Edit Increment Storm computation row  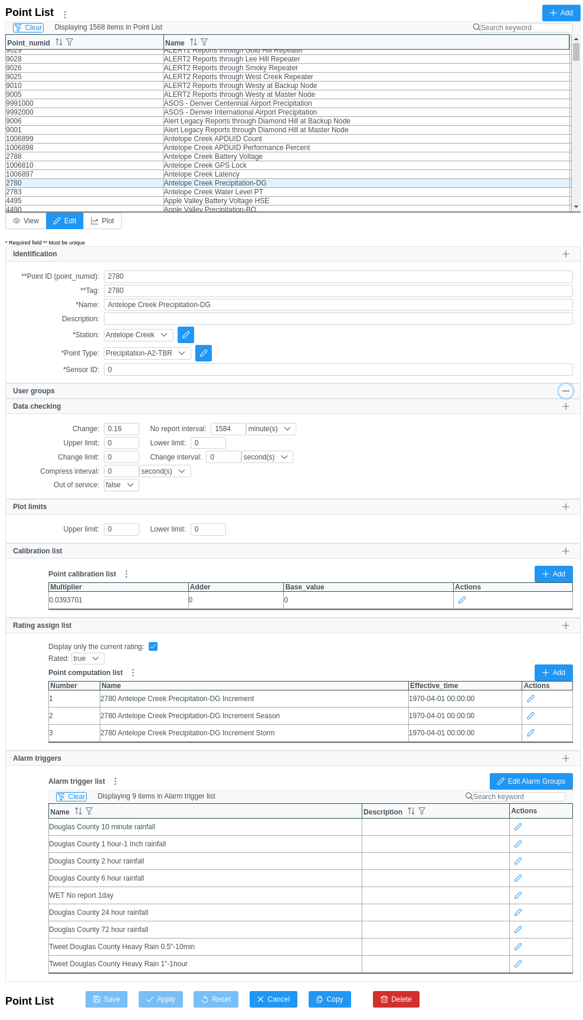click(530, 733)
